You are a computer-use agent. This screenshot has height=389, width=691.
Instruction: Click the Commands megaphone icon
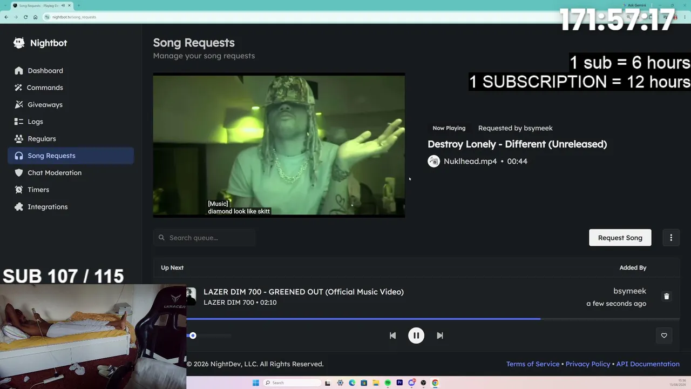[19, 88]
